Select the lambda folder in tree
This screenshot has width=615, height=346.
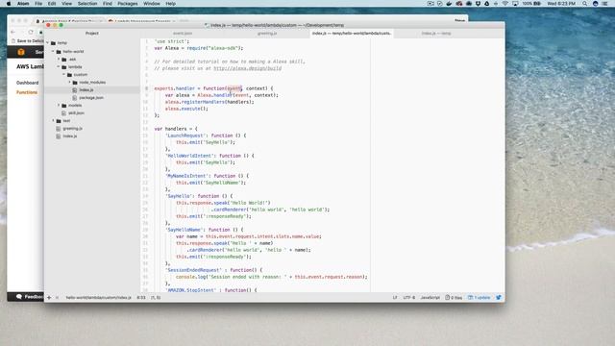tap(75, 66)
